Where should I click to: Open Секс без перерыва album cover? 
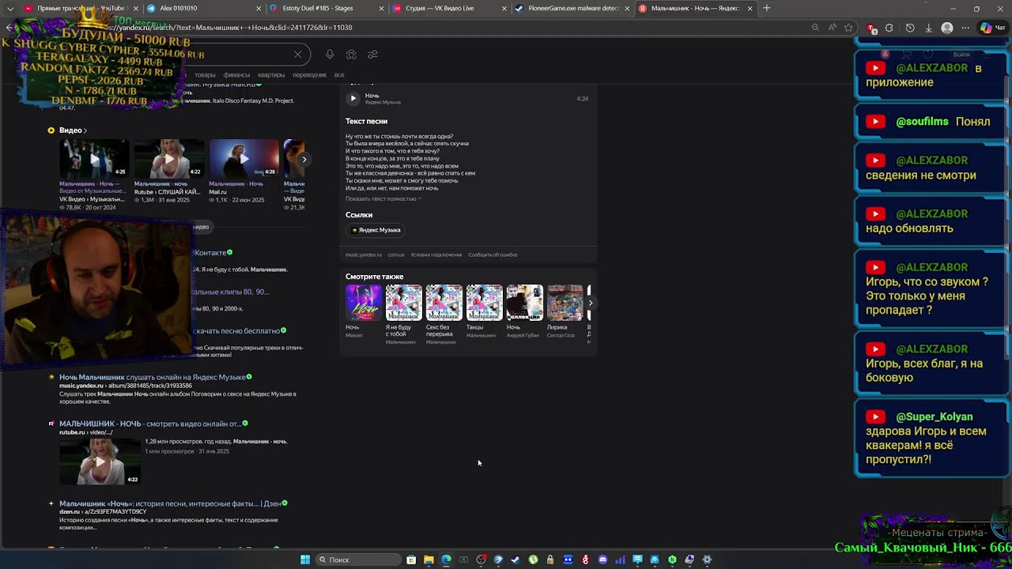point(444,303)
